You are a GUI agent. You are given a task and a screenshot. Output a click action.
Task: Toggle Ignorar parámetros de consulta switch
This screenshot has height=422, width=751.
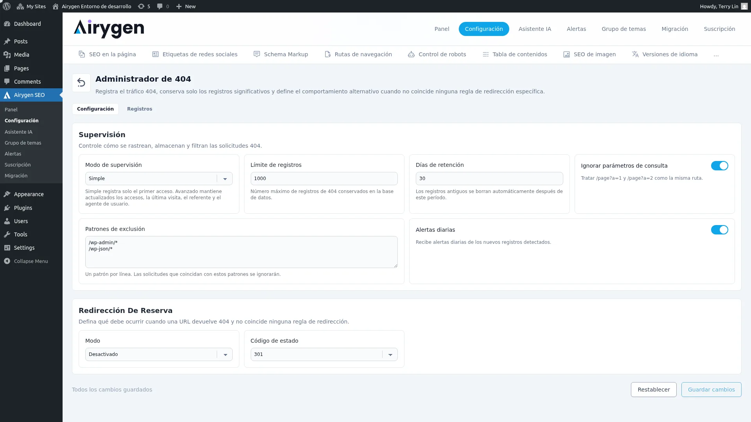click(x=719, y=166)
